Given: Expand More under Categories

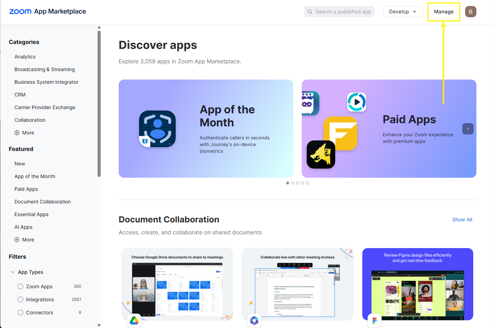Looking at the screenshot, I should point(24,133).
